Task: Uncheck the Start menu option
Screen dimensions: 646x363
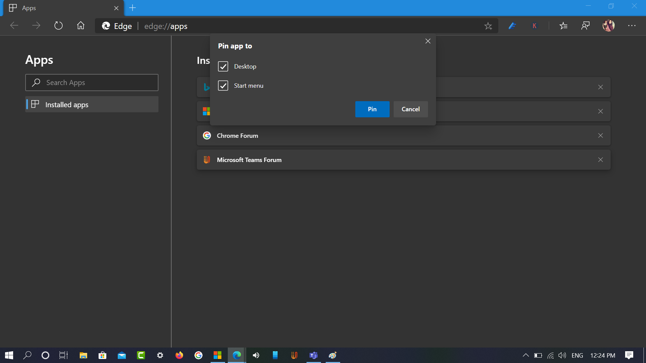Action: (223, 85)
